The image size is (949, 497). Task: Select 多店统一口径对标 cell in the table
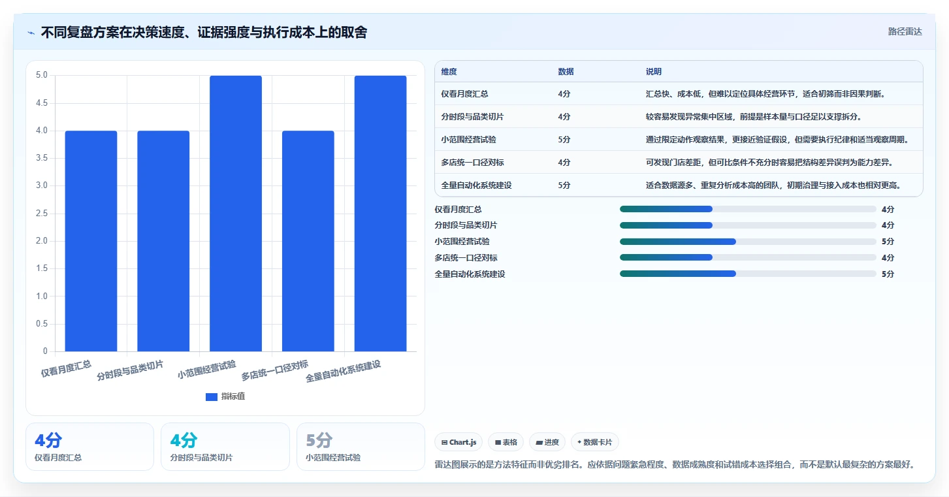point(473,163)
